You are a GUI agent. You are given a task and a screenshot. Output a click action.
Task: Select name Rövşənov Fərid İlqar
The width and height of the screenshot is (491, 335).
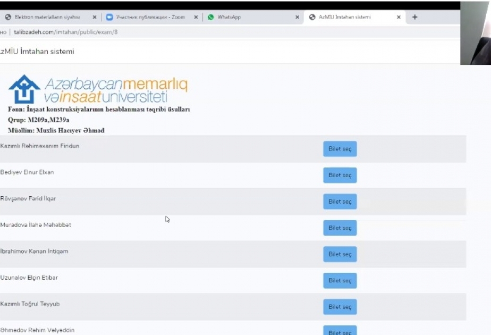[x=28, y=198]
